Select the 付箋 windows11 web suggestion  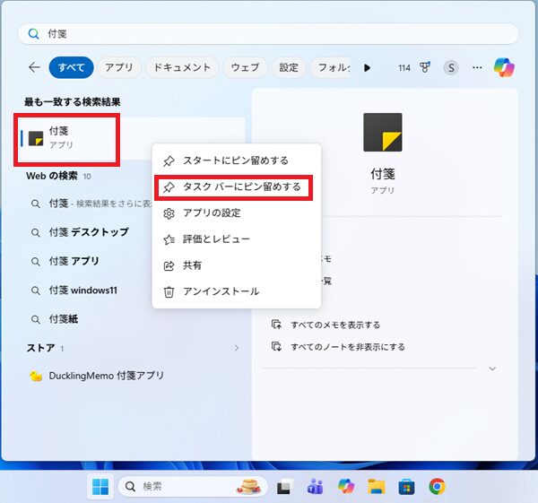click(82, 291)
